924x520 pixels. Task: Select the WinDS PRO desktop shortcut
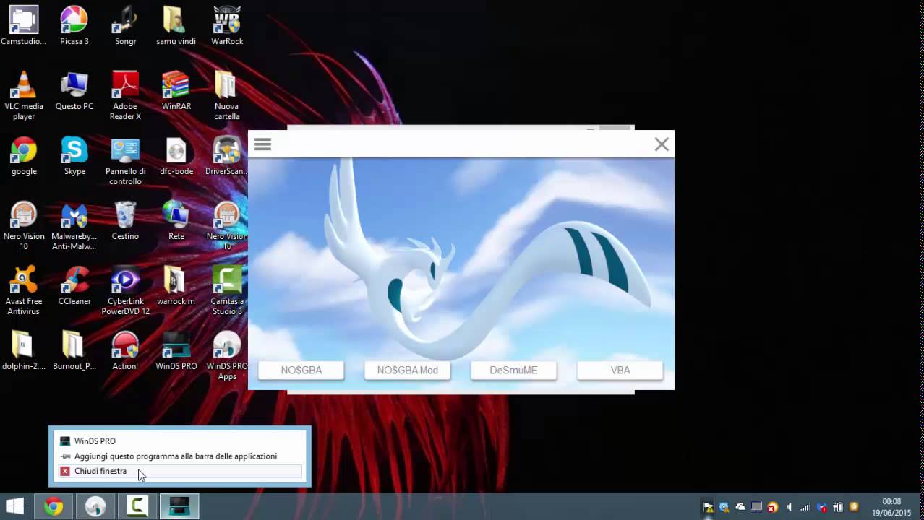[x=176, y=351]
